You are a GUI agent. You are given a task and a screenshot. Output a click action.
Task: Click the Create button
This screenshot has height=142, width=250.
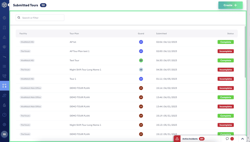[230, 5]
